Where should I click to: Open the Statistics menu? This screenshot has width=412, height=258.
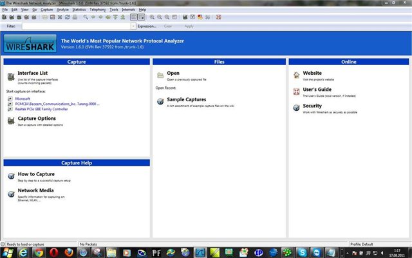(79, 10)
